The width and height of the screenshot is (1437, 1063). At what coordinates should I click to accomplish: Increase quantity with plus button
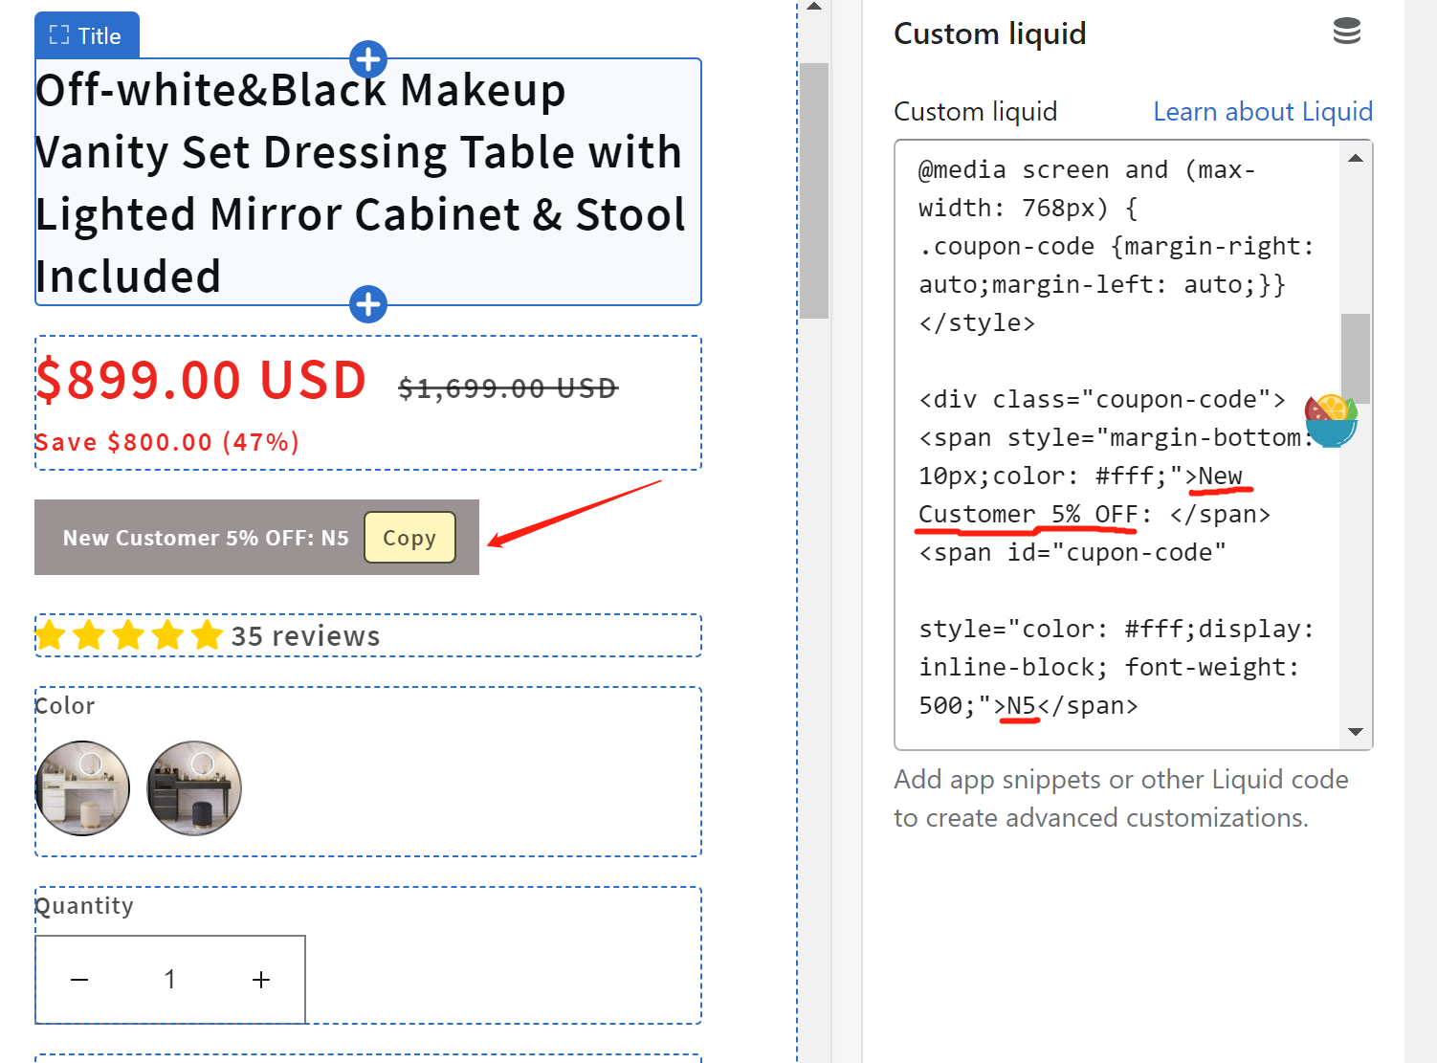tap(261, 980)
